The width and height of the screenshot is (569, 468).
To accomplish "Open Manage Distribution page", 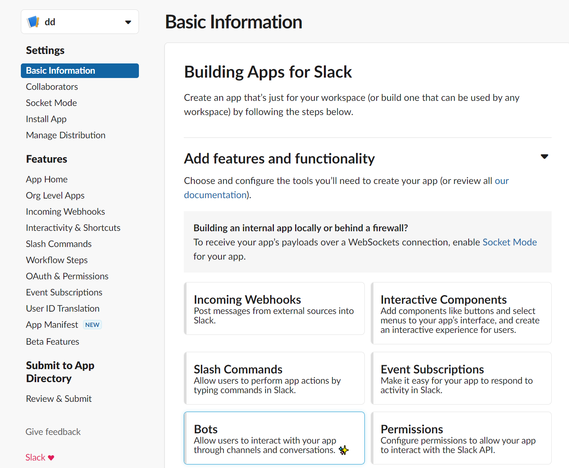I will coord(66,135).
